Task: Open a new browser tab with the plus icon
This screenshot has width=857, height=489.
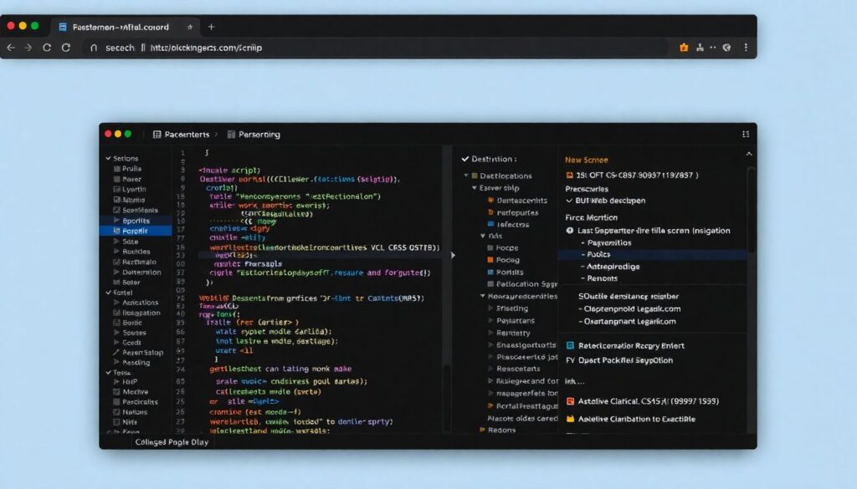Action: [x=212, y=27]
